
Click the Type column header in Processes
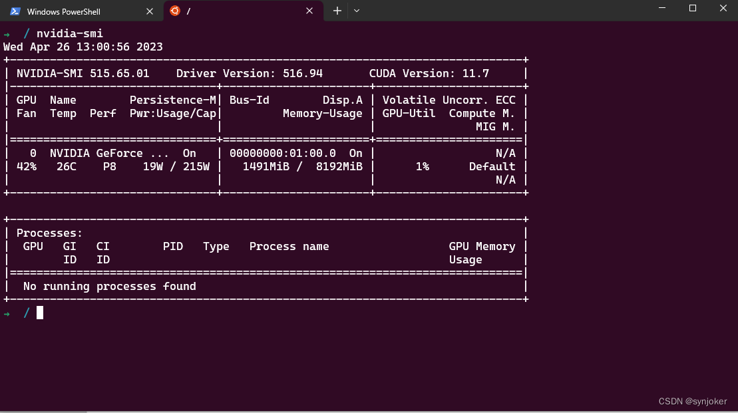[x=216, y=247]
